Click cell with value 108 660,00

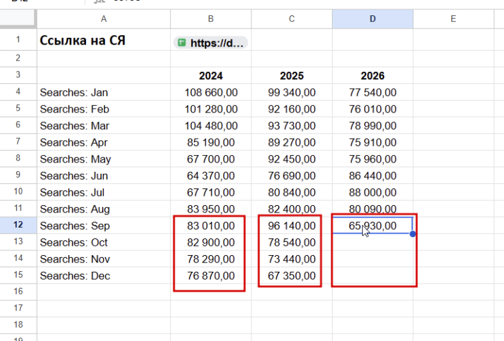click(211, 92)
